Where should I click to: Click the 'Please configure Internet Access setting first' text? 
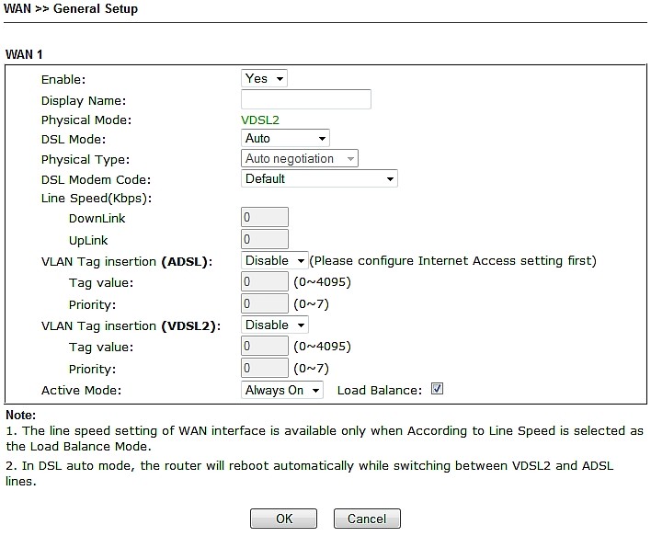[453, 261]
